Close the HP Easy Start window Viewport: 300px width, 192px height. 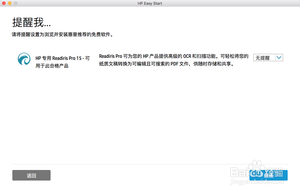pos(4,3)
